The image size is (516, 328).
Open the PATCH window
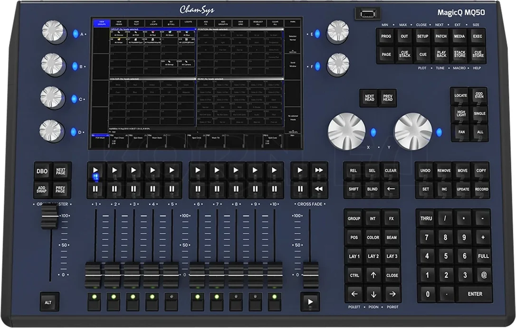(441, 37)
